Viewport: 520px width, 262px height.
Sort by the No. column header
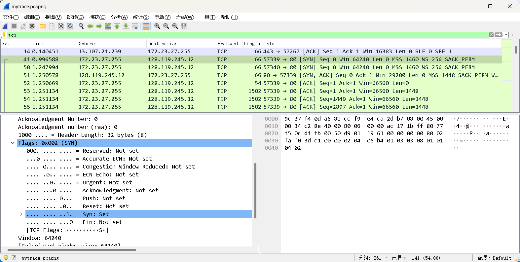pyautogui.click(x=16, y=44)
